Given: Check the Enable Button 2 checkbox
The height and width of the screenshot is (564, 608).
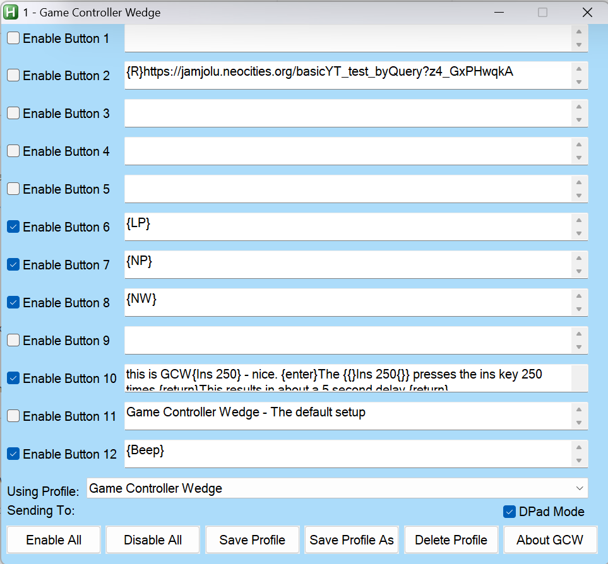Looking at the screenshot, I should click(13, 76).
